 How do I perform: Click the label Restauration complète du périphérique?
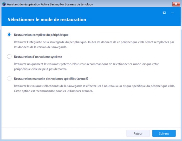41,35
